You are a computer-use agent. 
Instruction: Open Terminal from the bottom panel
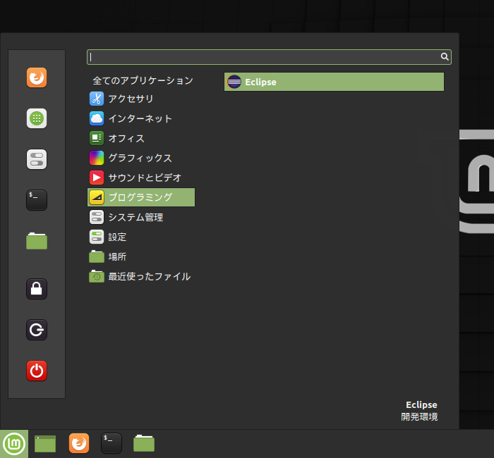click(x=112, y=443)
